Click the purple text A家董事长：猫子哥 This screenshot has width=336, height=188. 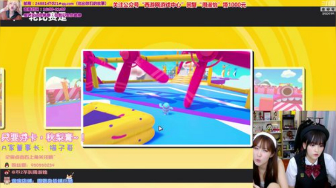[37, 148]
